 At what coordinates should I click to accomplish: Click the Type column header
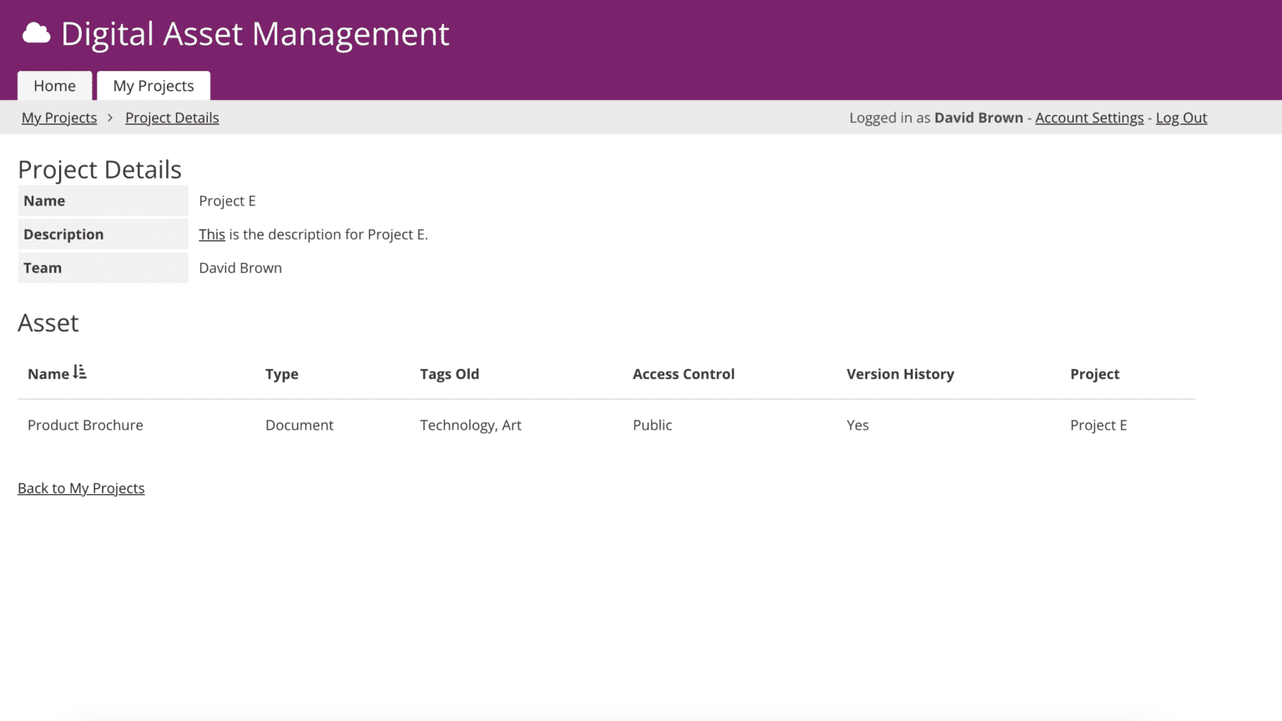coord(281,374)
